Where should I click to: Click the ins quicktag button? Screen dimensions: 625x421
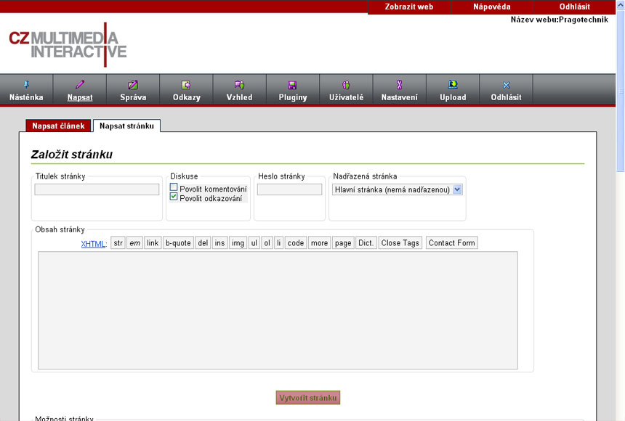pyautogui.click(x=219, y=243)
